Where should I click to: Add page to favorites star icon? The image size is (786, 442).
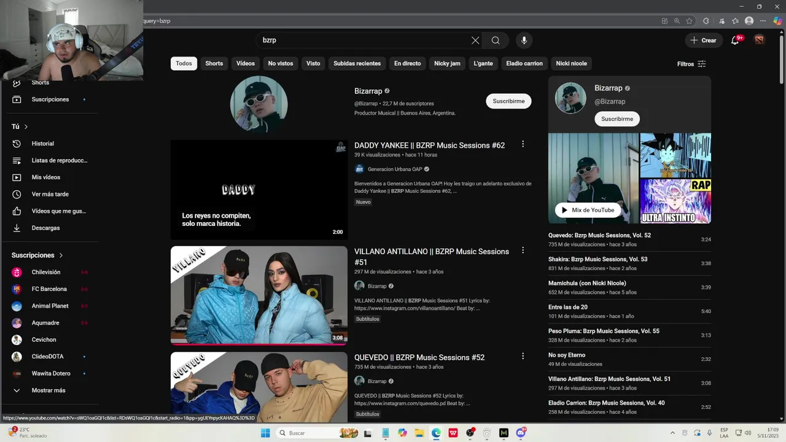click(690, 21)
